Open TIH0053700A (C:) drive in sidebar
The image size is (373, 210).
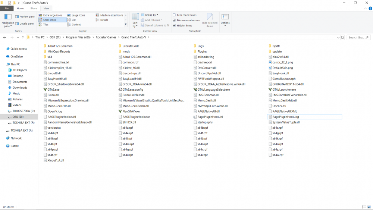pos(21,111)
